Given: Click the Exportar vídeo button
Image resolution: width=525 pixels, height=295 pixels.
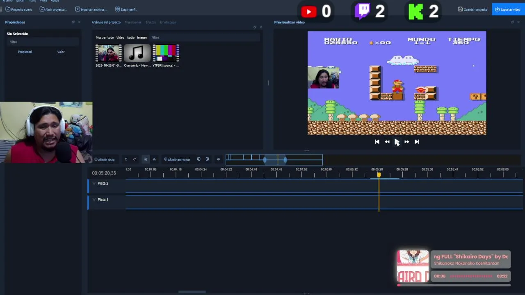Looking at the screenshot, I should tap(508, 9).
